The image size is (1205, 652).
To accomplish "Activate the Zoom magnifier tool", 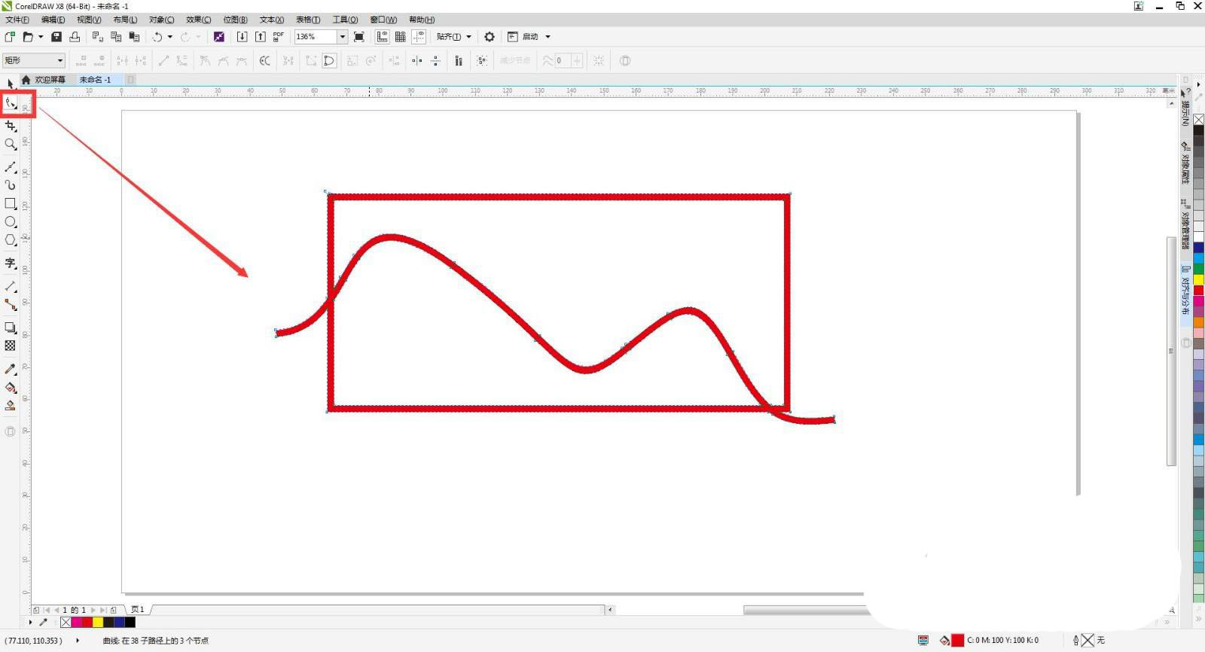I will (11, 144).
